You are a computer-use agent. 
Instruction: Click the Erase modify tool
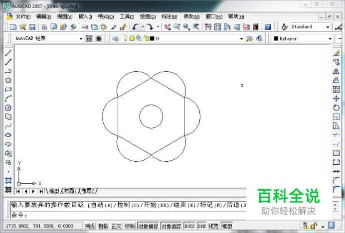click(336, 53)
